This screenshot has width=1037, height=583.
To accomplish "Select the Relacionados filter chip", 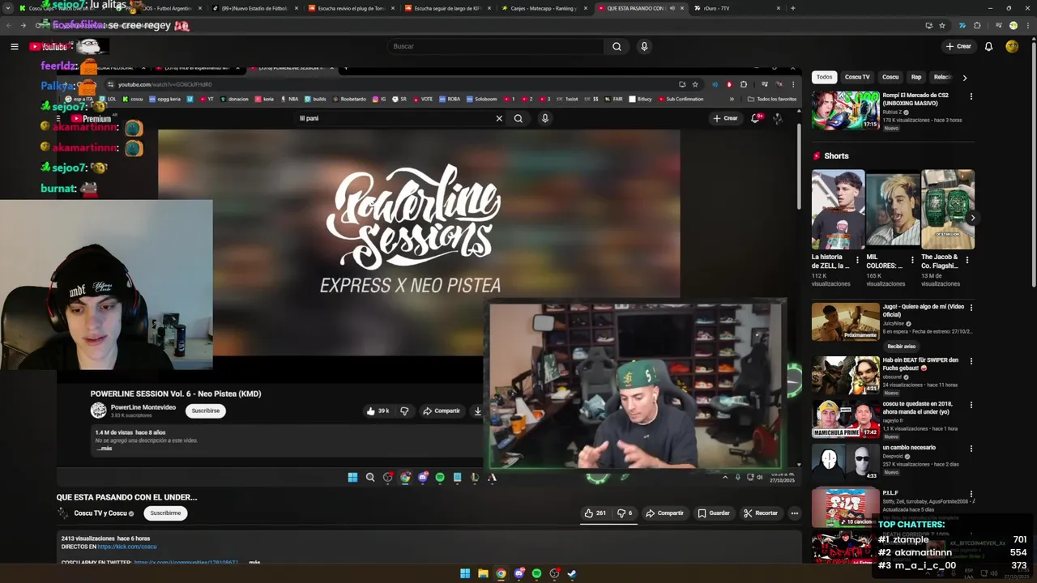I will pos(942,77).
